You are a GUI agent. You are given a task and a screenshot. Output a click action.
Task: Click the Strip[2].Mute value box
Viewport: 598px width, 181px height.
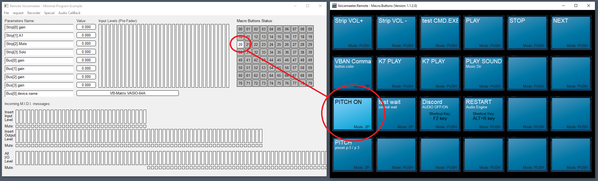point(86,44)
